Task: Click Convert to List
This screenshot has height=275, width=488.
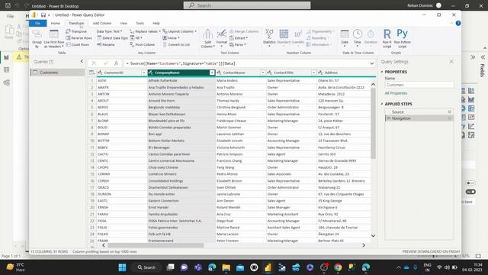Action: click(176, 44)
